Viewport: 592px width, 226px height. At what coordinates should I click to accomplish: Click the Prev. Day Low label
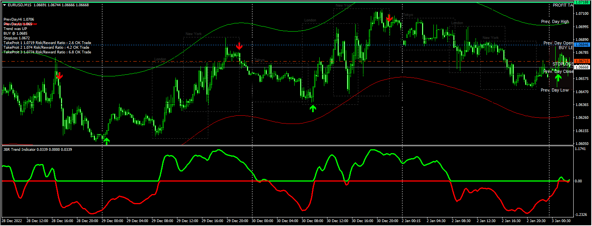coord(554,90)
